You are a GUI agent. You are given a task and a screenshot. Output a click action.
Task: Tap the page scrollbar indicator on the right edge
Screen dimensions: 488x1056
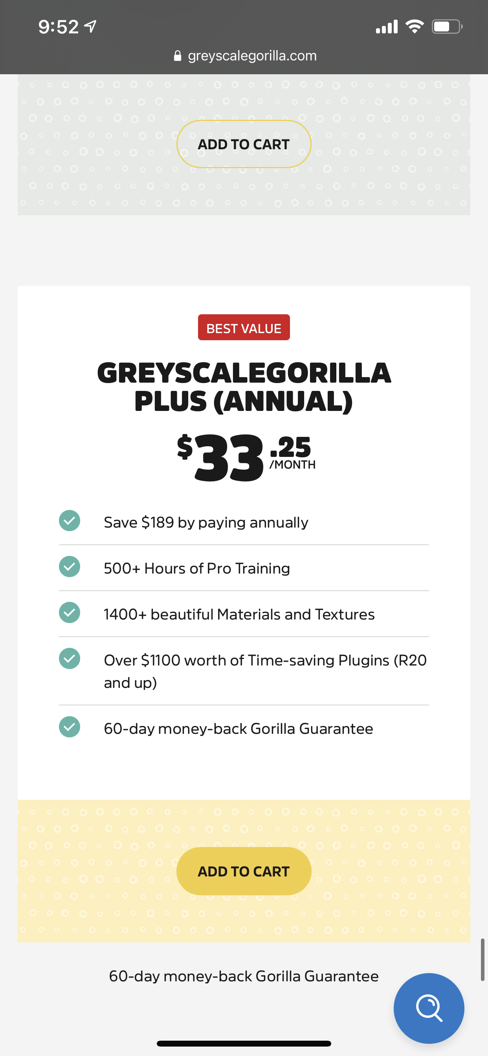coord(482,960)
